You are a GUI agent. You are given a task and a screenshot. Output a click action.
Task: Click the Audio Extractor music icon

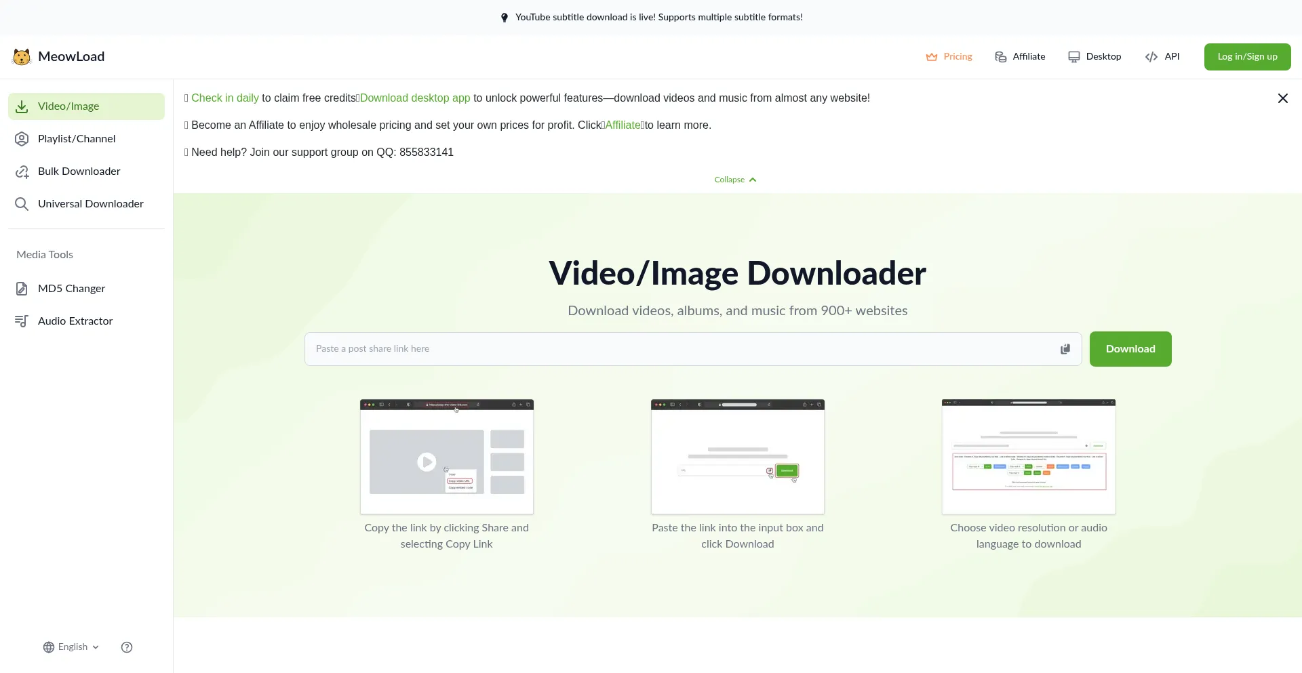(22, 321)
